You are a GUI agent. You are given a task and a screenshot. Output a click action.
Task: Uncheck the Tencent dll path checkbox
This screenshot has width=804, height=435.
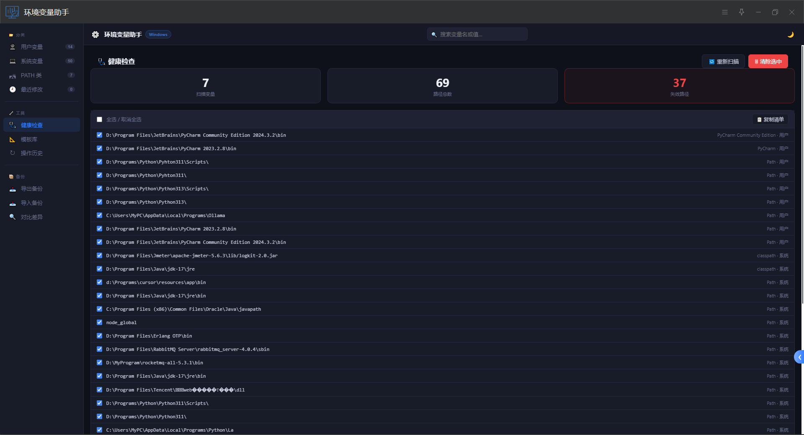point(99,390)
